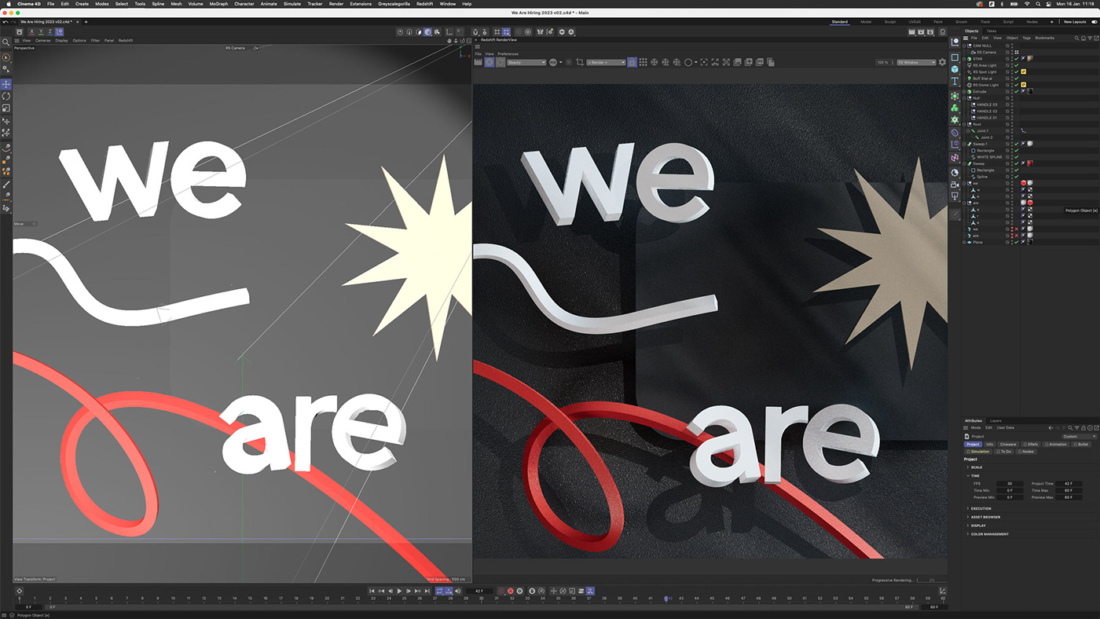Collapse the TIME section in Attributes
Viewport: 1100px width, 619px height.
pyautogui.click(x=968, y=476)
